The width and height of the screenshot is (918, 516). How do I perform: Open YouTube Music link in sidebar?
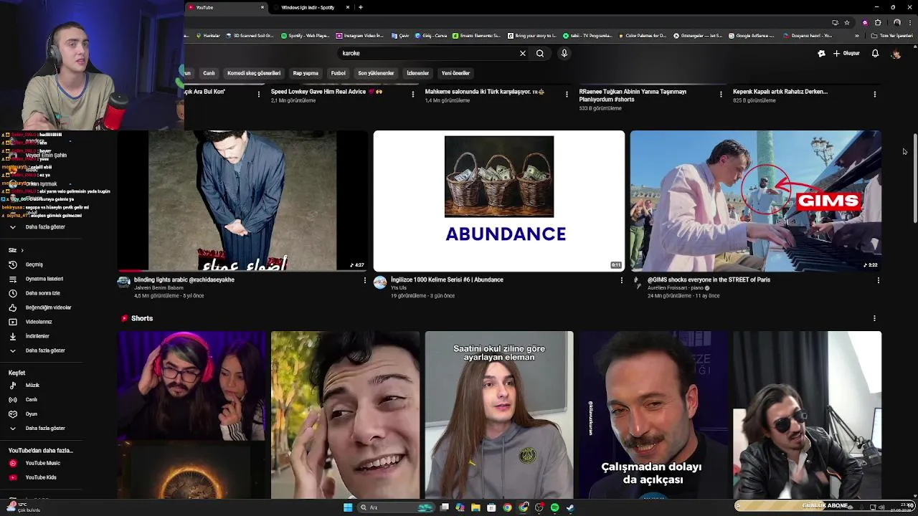click(42, 463)
